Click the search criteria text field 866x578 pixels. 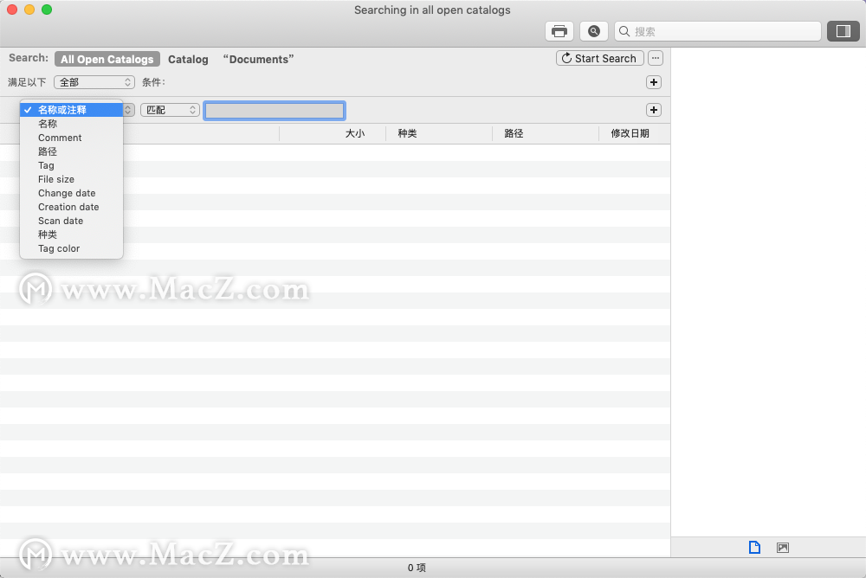point(275,111)
